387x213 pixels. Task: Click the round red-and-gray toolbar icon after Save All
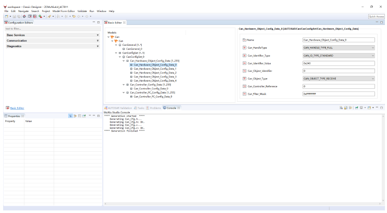pos(24,17)
